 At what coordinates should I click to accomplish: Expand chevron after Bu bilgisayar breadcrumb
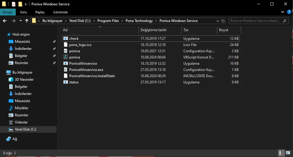tap(66, 21)
